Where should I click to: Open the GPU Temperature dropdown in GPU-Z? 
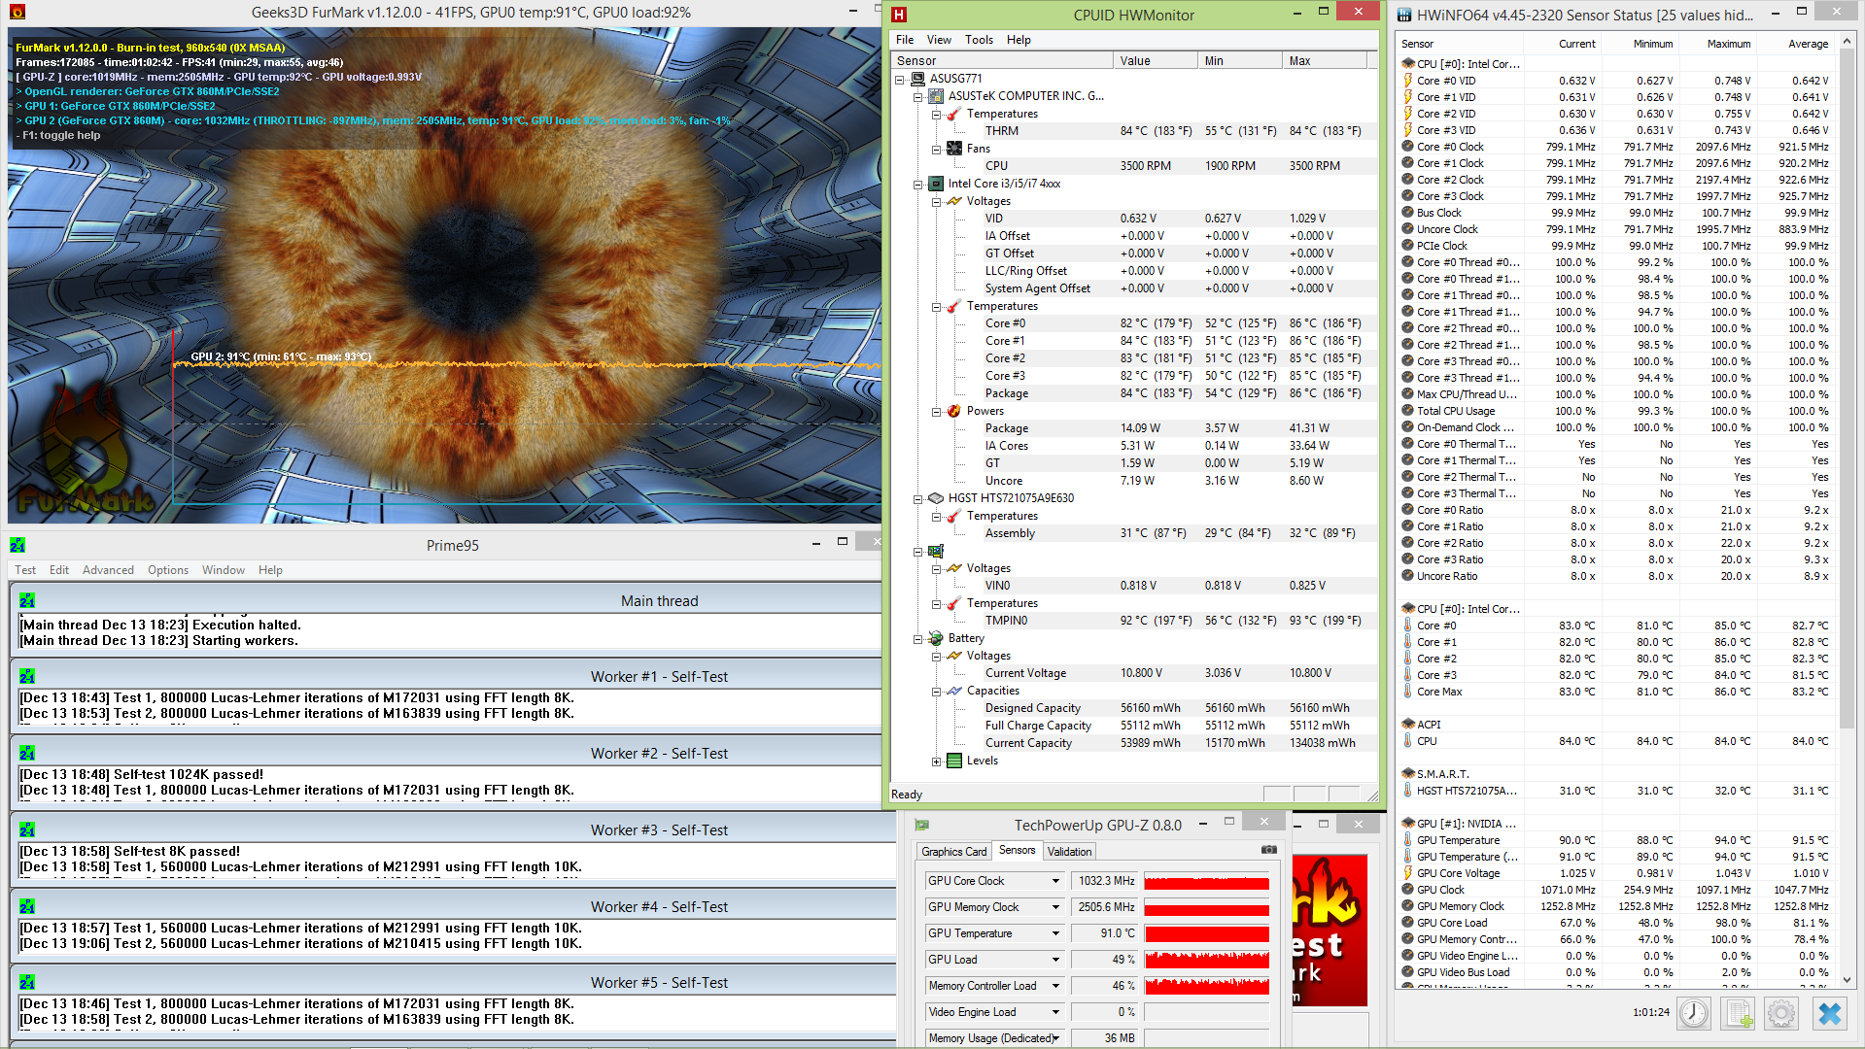1055,933
